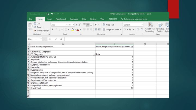Select the Format Painter tool
The image size is (196, 110).
41,31
